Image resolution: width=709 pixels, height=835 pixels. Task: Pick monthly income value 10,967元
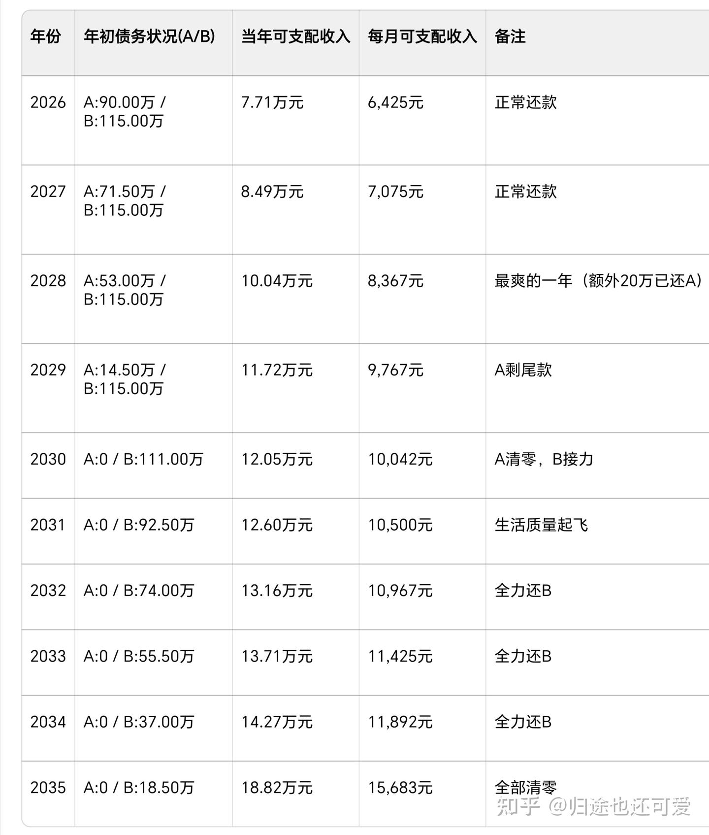[400, 590]
